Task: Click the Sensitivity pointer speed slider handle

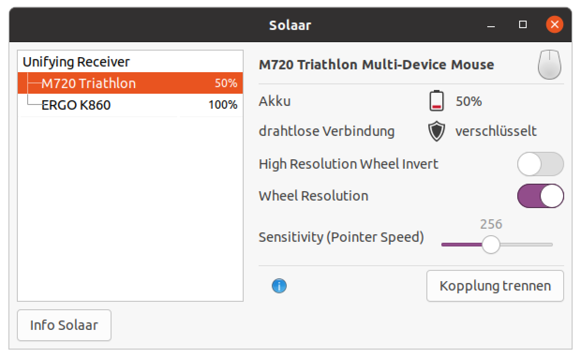Action: [491, 245]
